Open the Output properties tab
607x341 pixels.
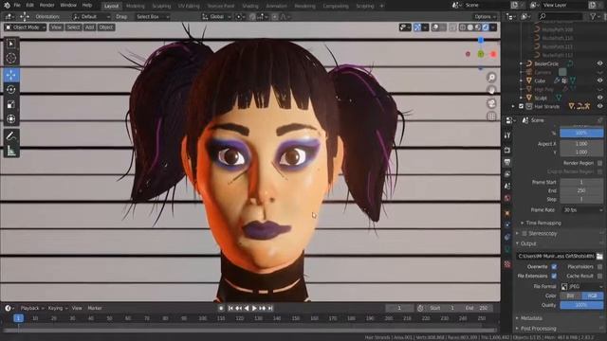[x=507, y=162]
